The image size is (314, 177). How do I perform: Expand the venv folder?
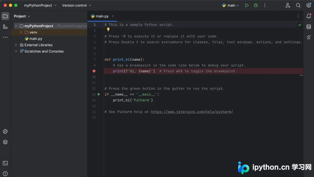(21, 32)
